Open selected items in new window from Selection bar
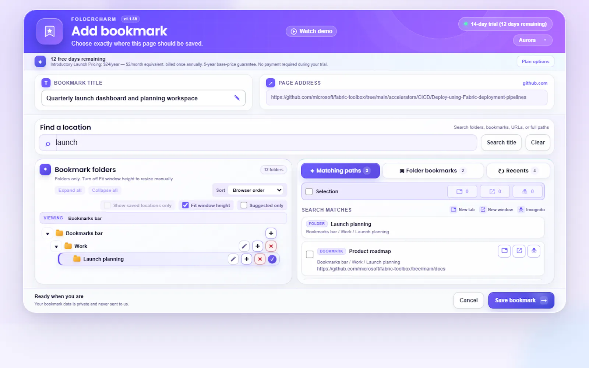Viewport: 589px width, 368px height. click(x=495, y=191)
